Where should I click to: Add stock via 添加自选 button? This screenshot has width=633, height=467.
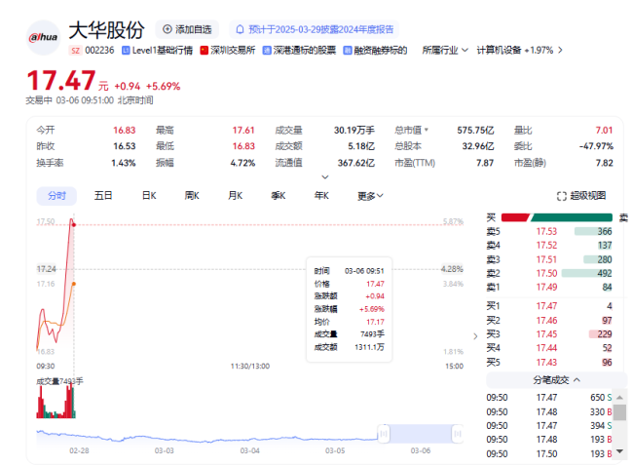pos(187,29)
